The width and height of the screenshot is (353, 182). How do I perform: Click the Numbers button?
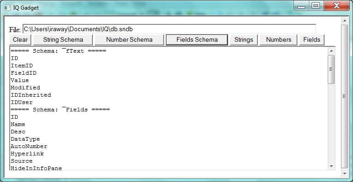[x=279, y=40]
